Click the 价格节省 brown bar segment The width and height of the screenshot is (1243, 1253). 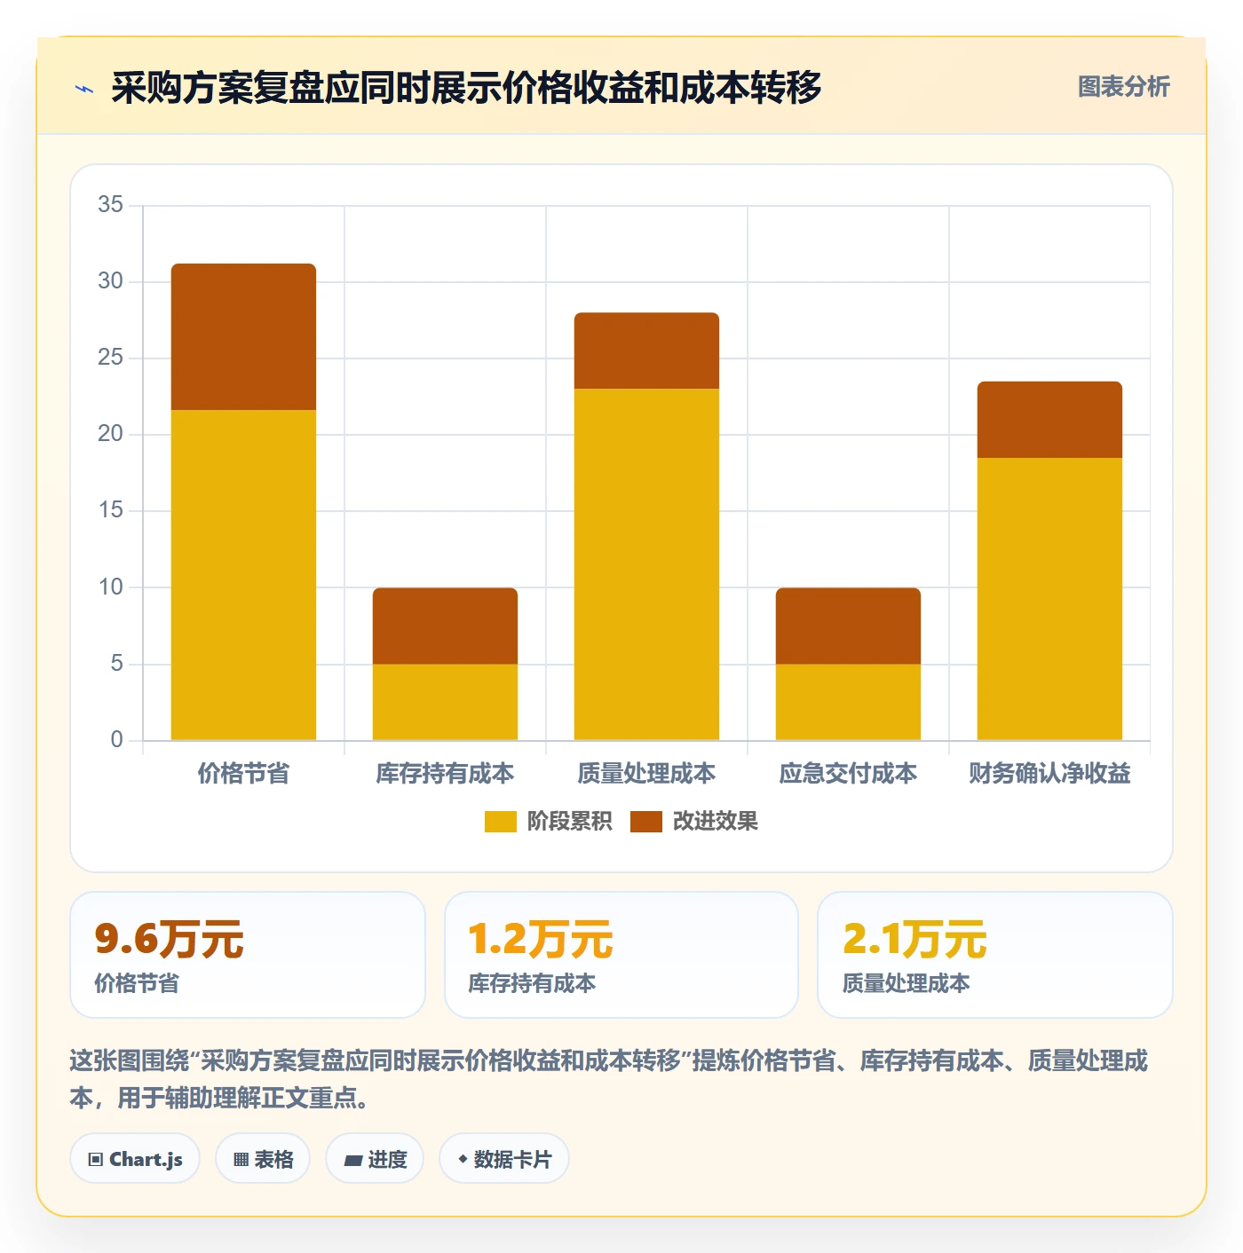(243, 337)
